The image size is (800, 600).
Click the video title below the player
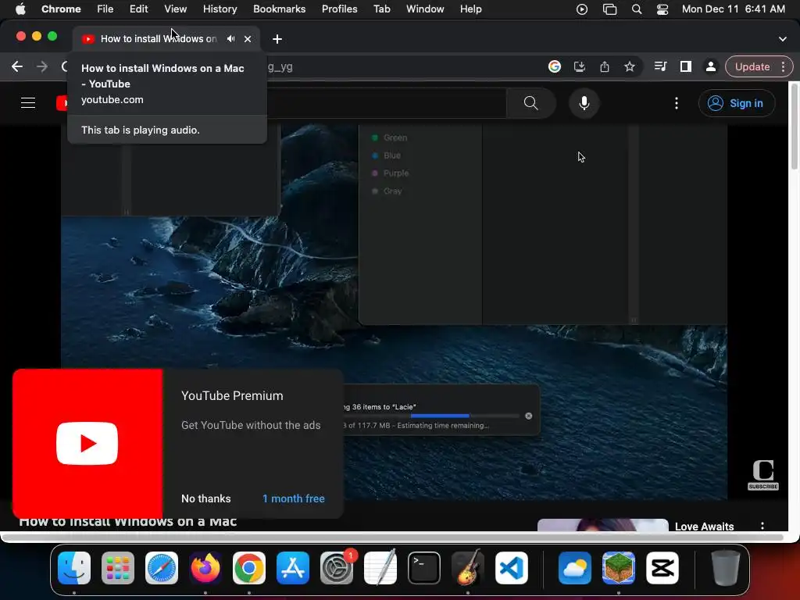[x=127, y=523]
